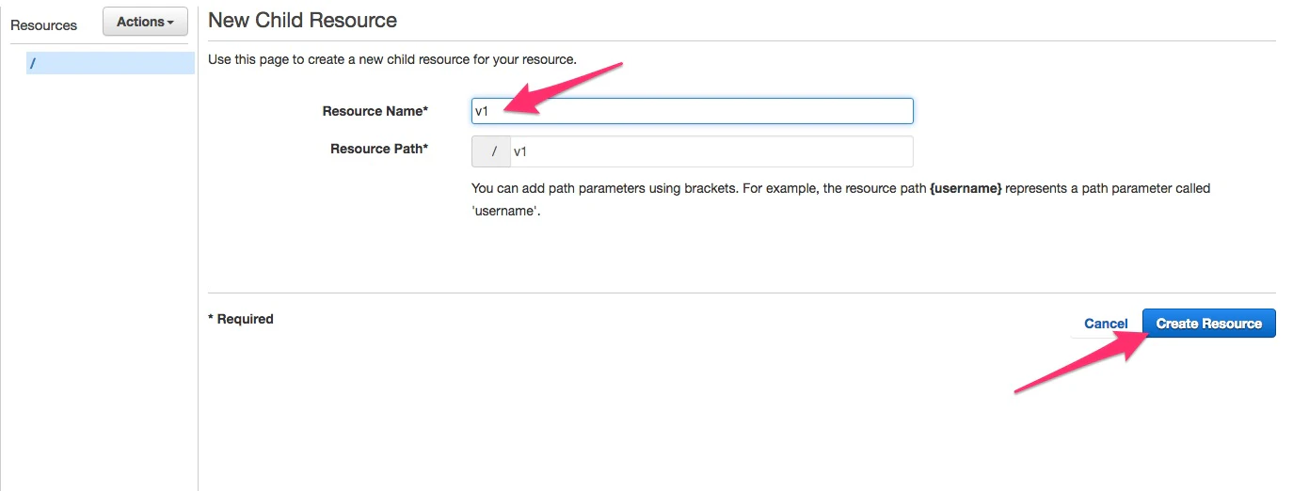Screen dimensions: 1293x491
Task: Click the slash prefix box of Resource Path
Action: 491,151
